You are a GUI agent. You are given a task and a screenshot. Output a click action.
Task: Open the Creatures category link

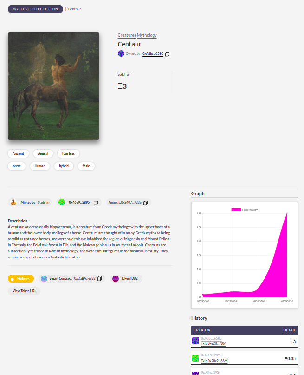pyautogui.click(x=127, y=35)
